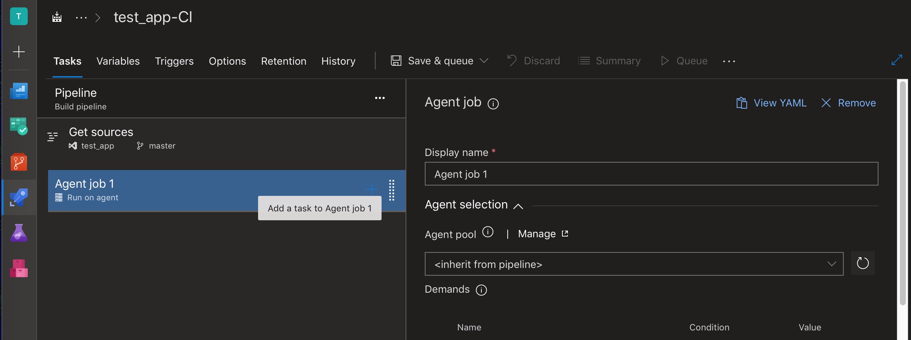Add a task with Agent job 1 plus icon
The width and height of the screenshot is (911, 340).
click(x=371, y=190)
